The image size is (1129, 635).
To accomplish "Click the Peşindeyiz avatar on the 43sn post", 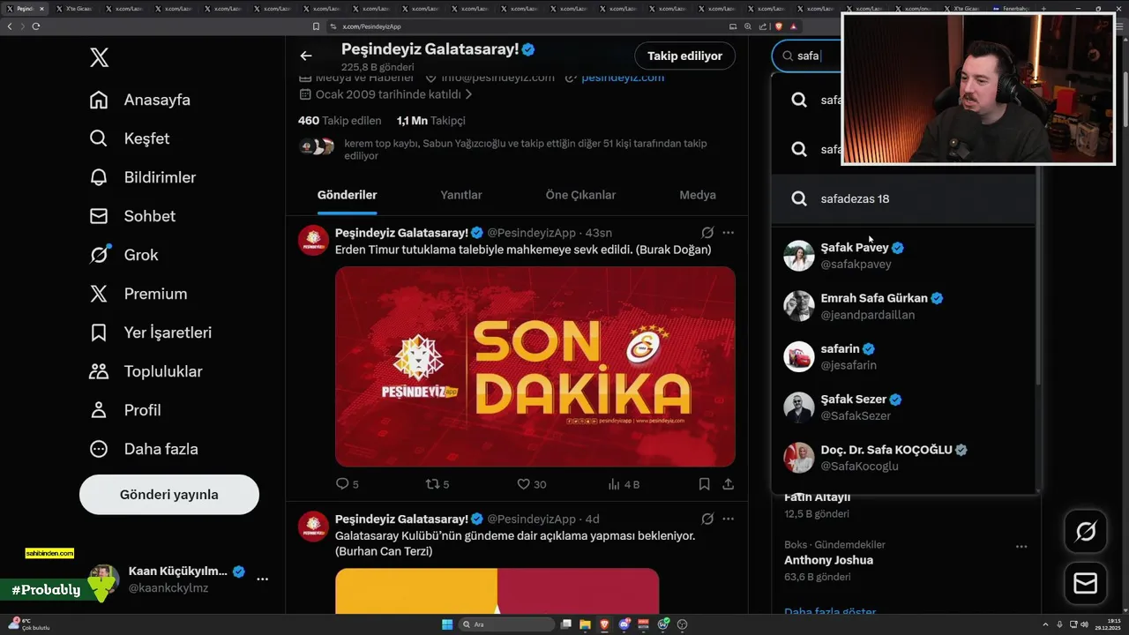I will tap(313, 241).
